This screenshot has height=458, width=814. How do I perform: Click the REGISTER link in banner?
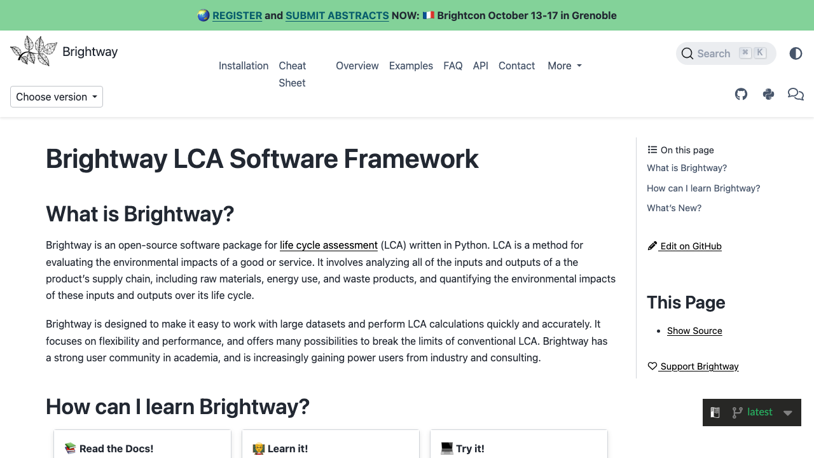[237, 15]
